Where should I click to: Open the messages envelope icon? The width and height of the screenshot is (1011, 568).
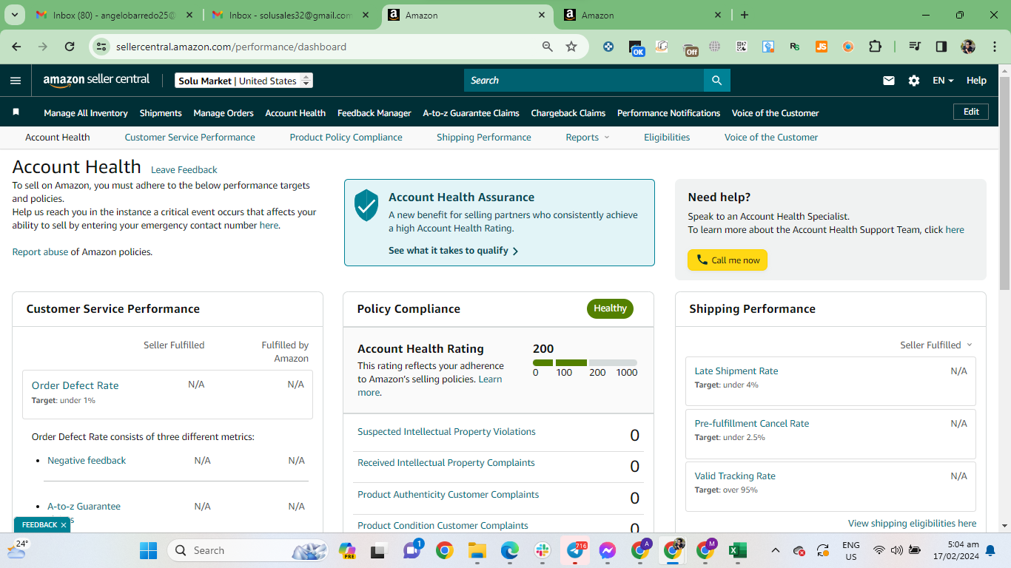click(x=889, y=81)
